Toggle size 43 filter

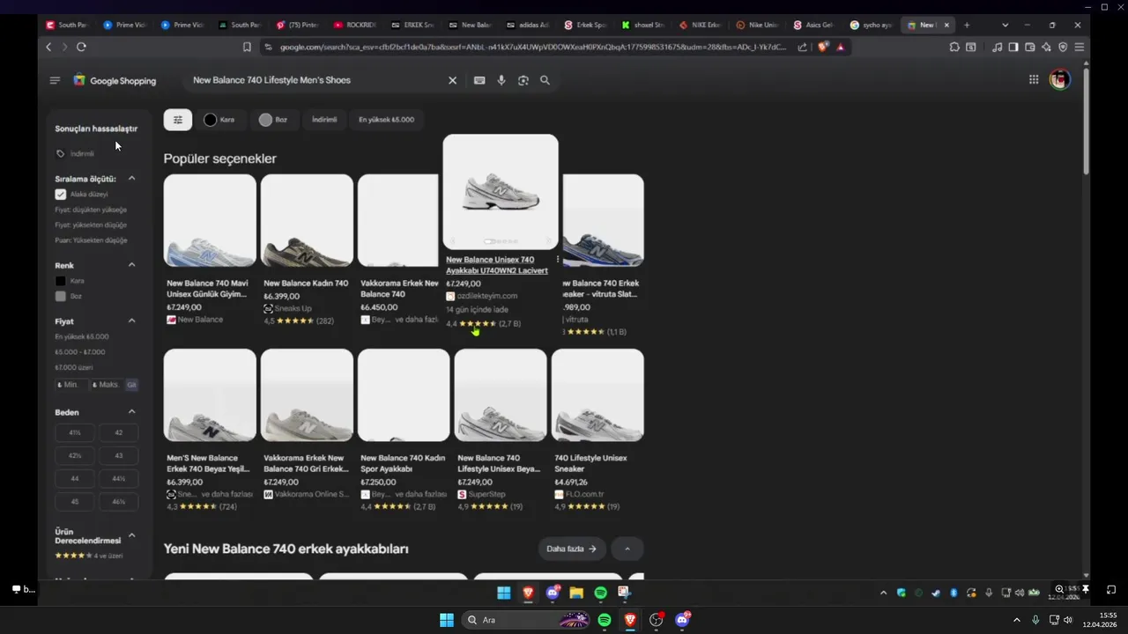click(x=119, y=455)
